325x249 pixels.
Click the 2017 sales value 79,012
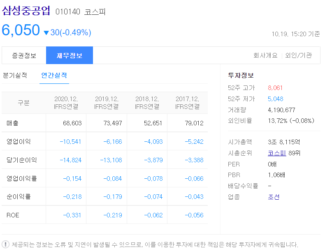194,123
